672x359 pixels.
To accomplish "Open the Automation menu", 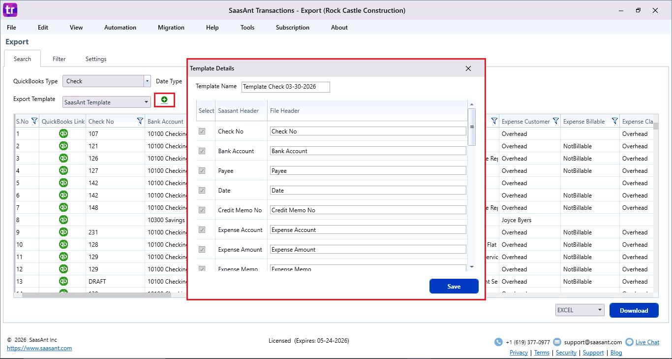I will 120,28.
